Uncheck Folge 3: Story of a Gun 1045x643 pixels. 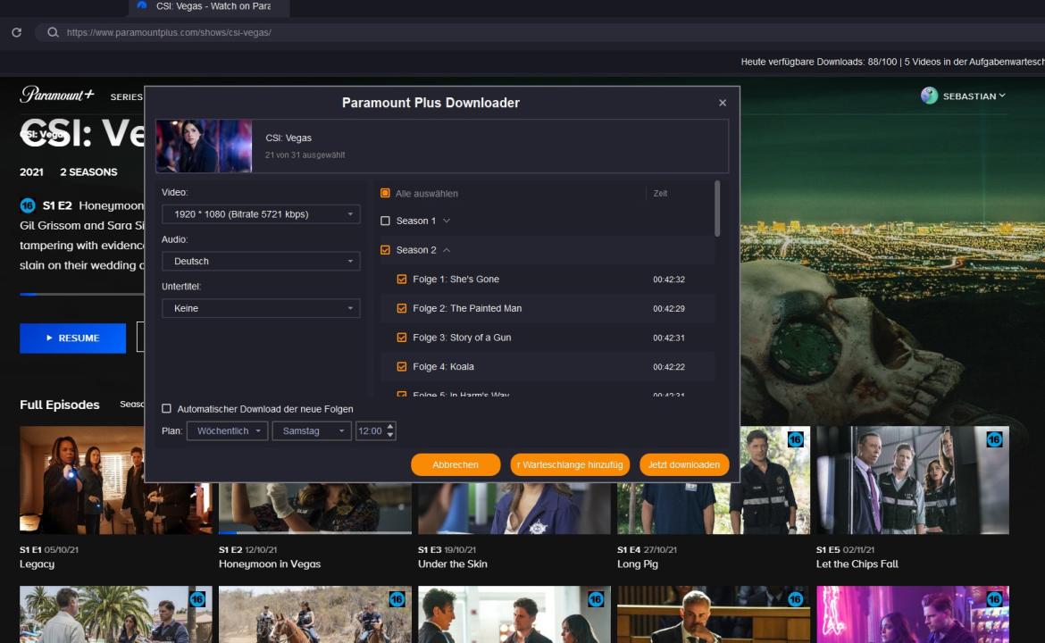(x=402, y=338)
